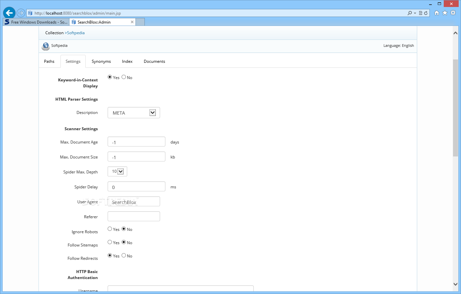Click in the Max. Document Age field
The image size is (461, 294).
[137, 142]
